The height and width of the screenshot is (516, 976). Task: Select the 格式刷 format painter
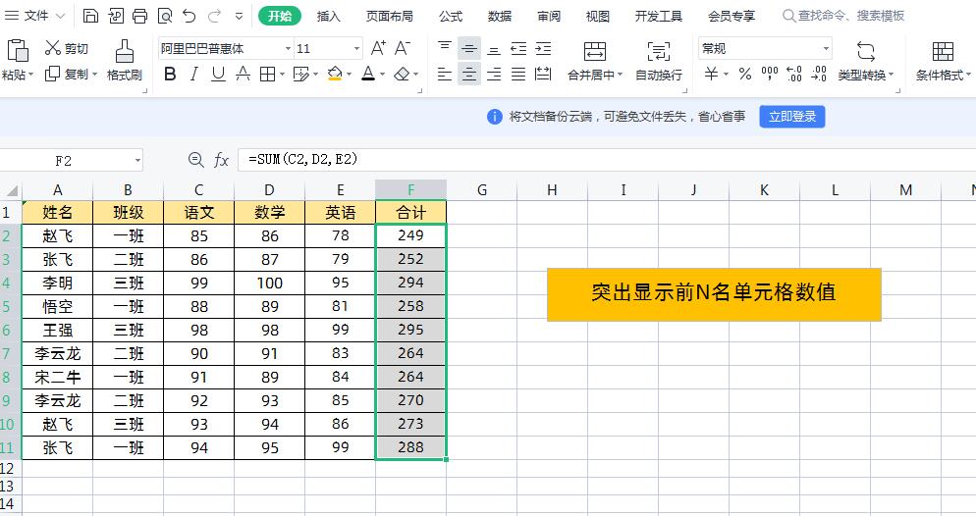coord(125,60)
